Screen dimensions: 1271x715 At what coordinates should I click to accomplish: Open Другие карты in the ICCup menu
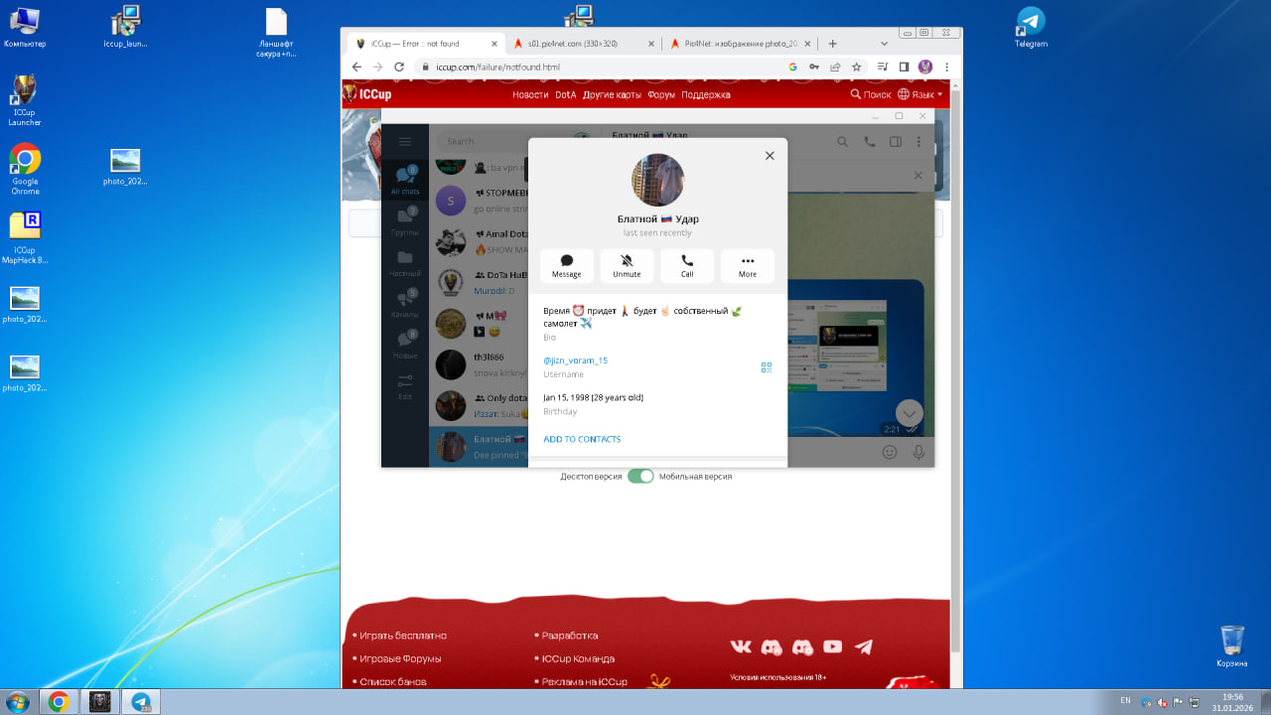point(612,94)
